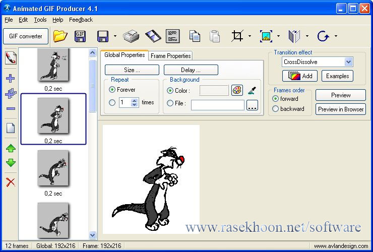
Task: Click the repeat times number field
Action: (125, 102)
